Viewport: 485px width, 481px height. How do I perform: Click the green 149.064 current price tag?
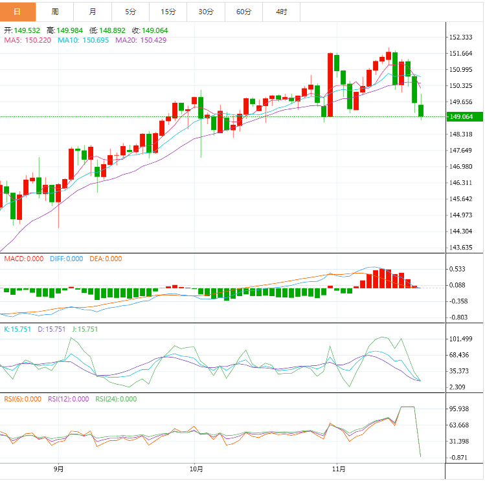(462, 117)
